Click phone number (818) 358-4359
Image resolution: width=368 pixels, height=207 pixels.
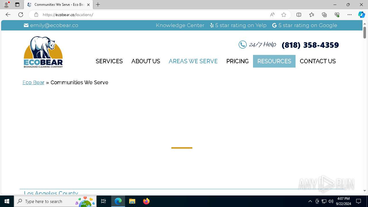(x=310, y=45)
